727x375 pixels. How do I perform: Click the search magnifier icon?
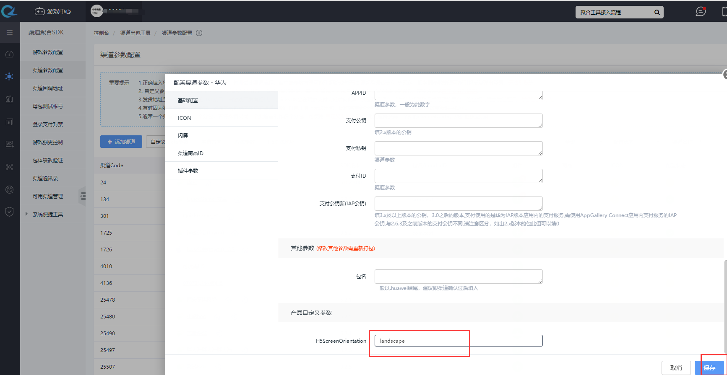(x=657, y=13)
